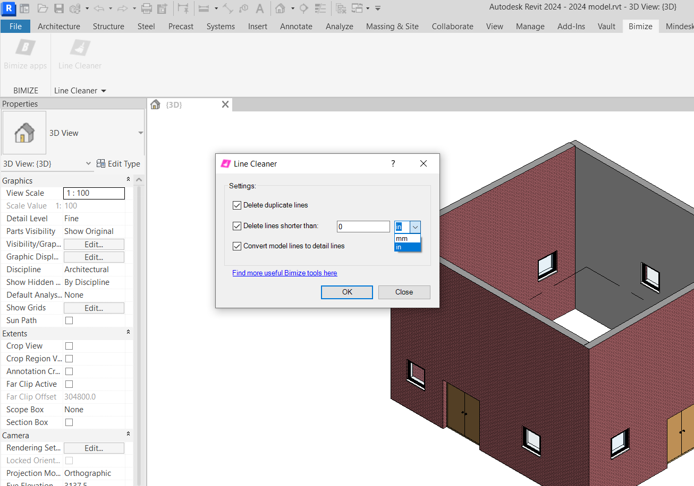Choose 'mm' from the units dropdown list

click(x=407, y=239)
